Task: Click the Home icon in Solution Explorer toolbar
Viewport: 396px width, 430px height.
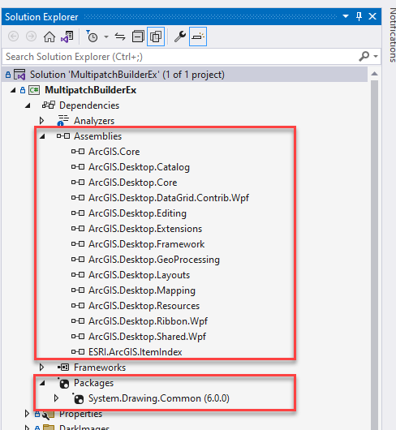Action: pos(49,37)
